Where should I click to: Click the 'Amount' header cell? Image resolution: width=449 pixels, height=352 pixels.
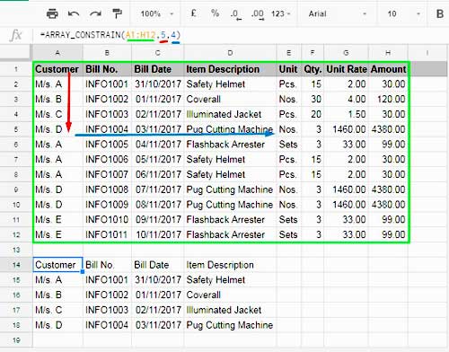pos(388,69)
